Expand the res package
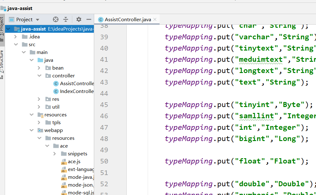The width and height of the screenshot is (316, 195). pyautogui.click(x=39, y=99)
